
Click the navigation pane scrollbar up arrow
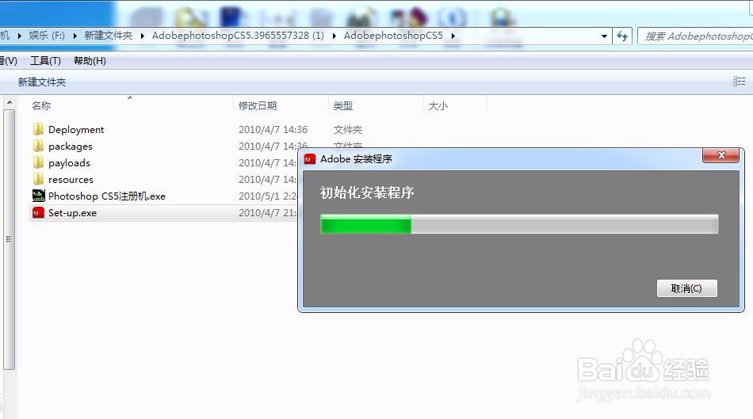[10, 102]
